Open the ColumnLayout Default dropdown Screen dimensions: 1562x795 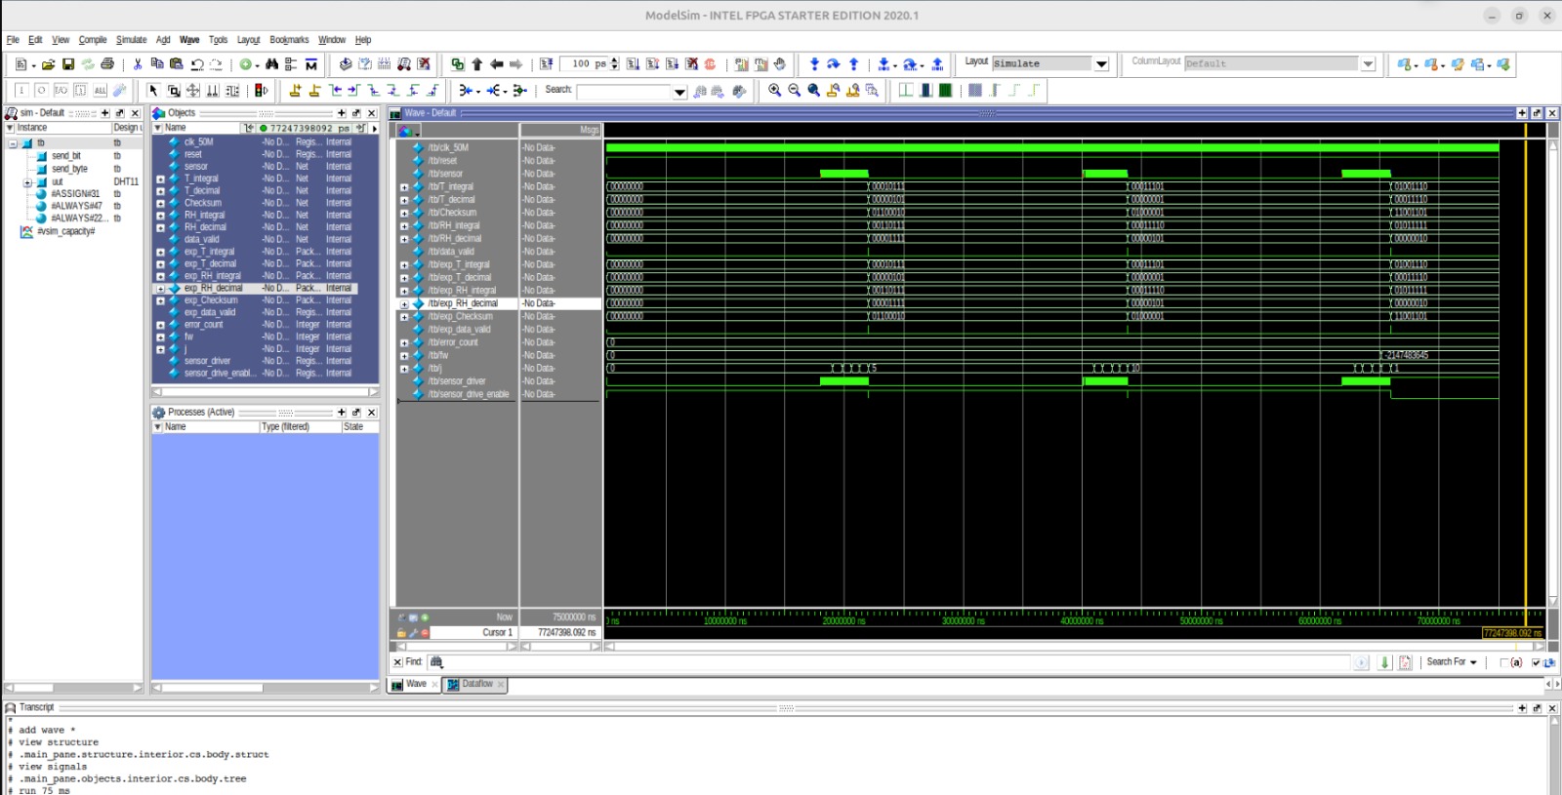[1368, 64]
